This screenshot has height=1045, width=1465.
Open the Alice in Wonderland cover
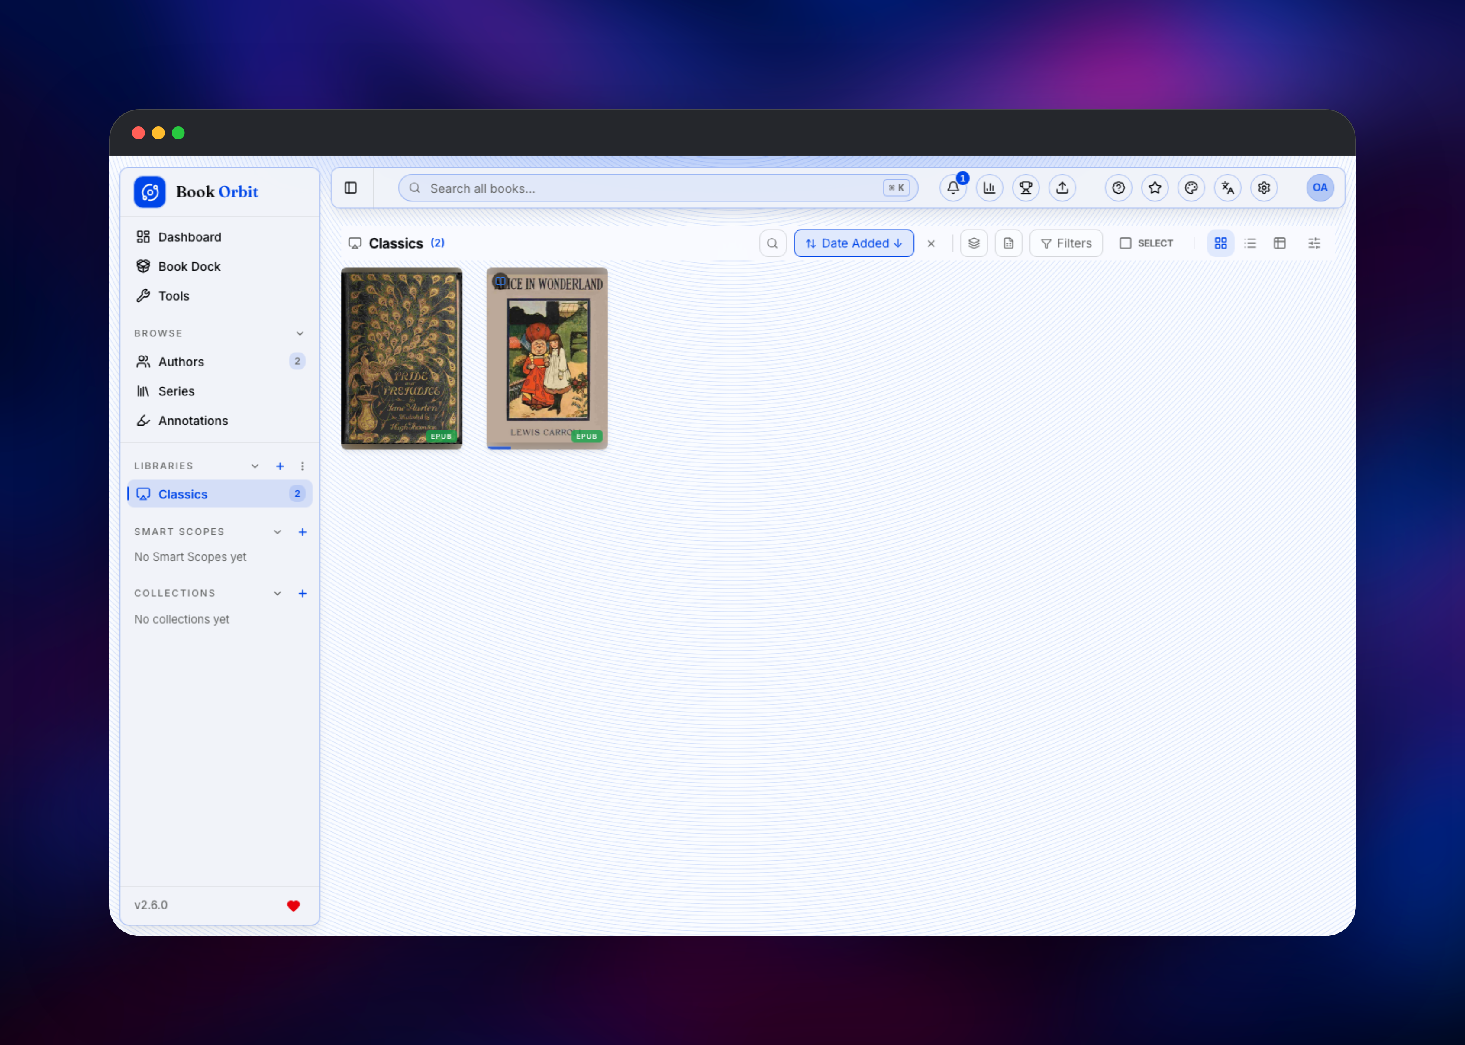(x=547, y=358)
